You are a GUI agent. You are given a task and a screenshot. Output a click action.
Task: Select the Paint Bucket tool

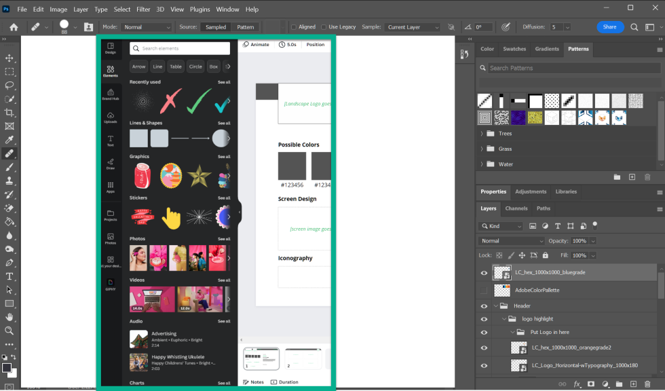(9, 221)
